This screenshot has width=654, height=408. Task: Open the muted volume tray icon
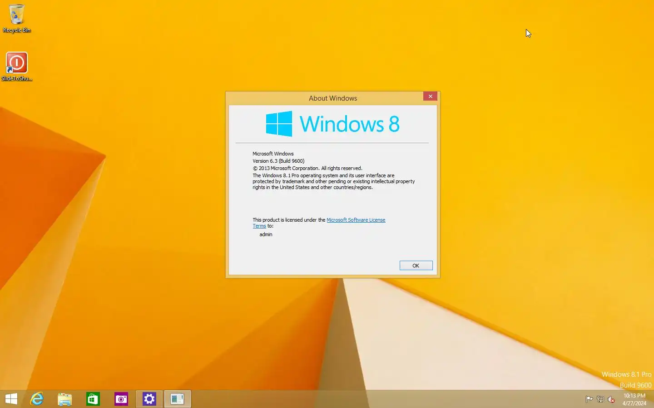tap(611, 399)
